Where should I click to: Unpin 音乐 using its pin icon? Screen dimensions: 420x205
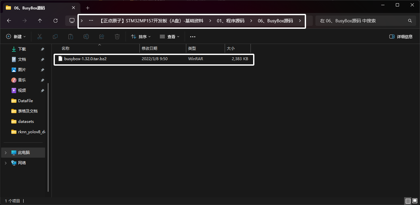tap(42, 80)
